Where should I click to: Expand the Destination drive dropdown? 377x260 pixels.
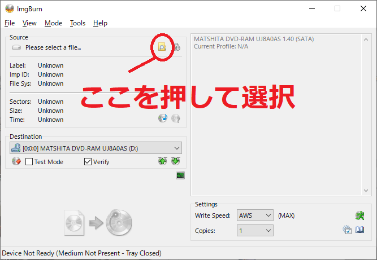pos(177,148)
